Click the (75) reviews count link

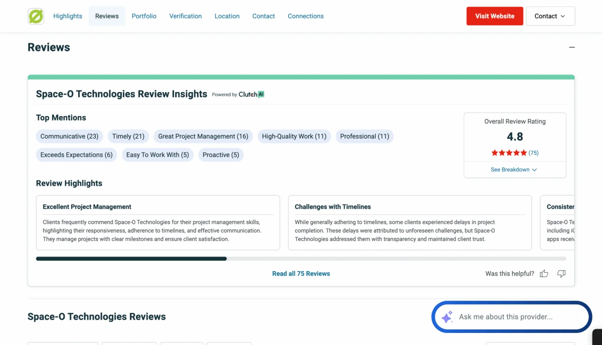pos(533,153)
